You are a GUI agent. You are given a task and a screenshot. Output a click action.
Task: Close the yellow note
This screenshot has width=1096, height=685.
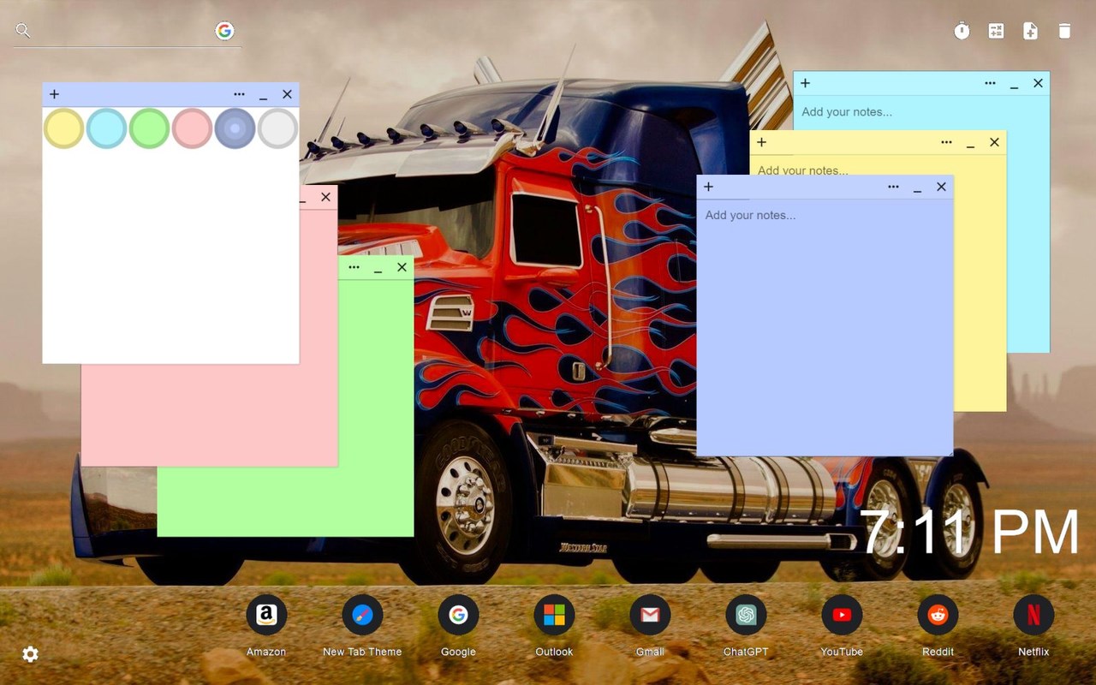point(994,142)
